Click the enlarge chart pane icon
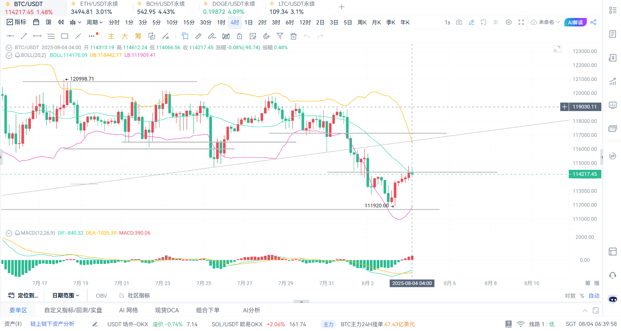 tap(558, 49)
